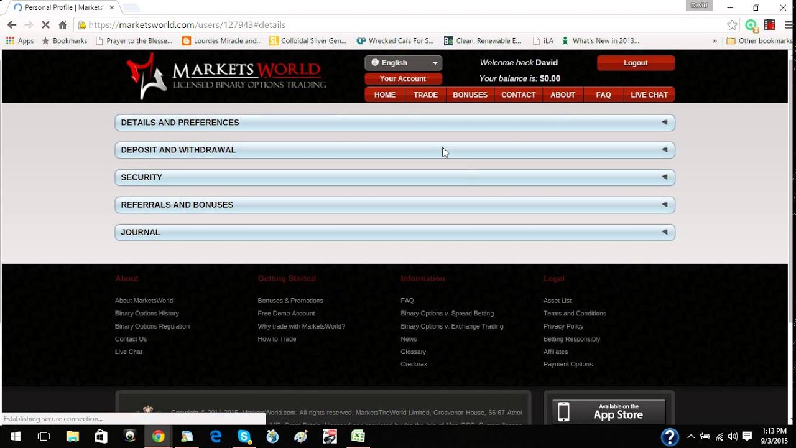Click the App Store download badge
Viewport: 796px width, 448px height.
coord(609,411)
